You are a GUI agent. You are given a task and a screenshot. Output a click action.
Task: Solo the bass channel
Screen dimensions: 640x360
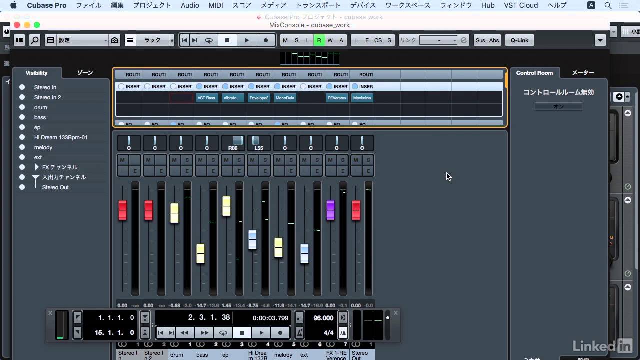[213, 160]
